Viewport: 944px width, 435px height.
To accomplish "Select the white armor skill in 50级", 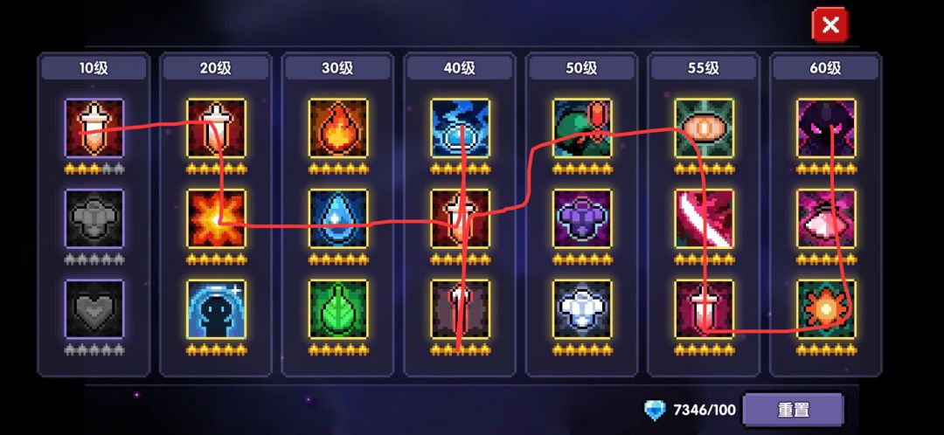I will click(582, 308).
